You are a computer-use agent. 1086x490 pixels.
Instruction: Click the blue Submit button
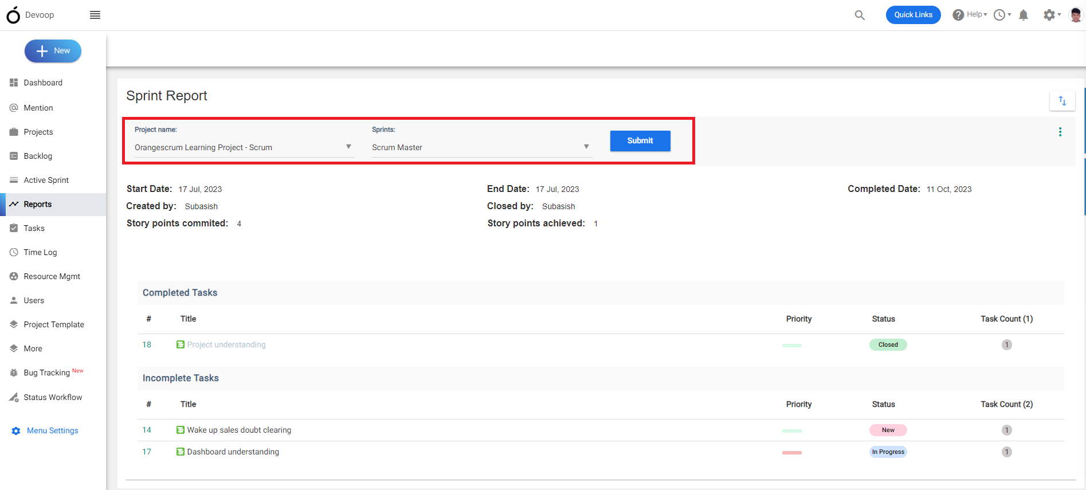[x=640, y=141]
